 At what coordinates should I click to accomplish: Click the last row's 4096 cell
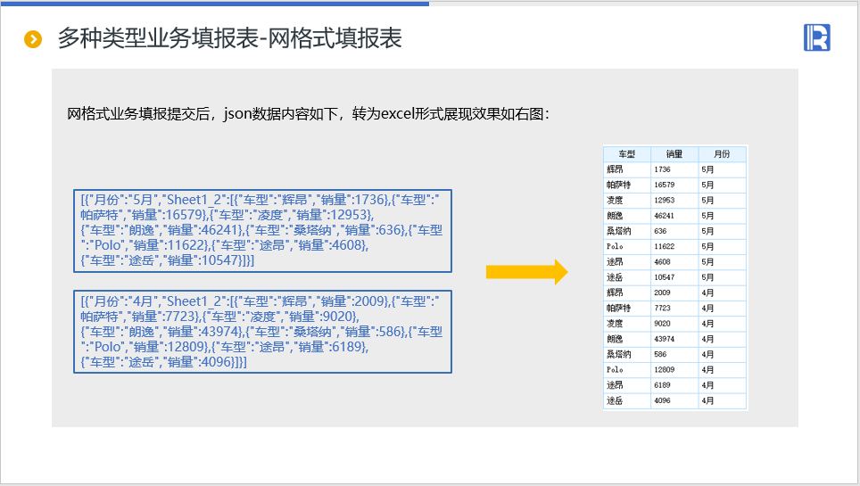(x=674, y=401)
